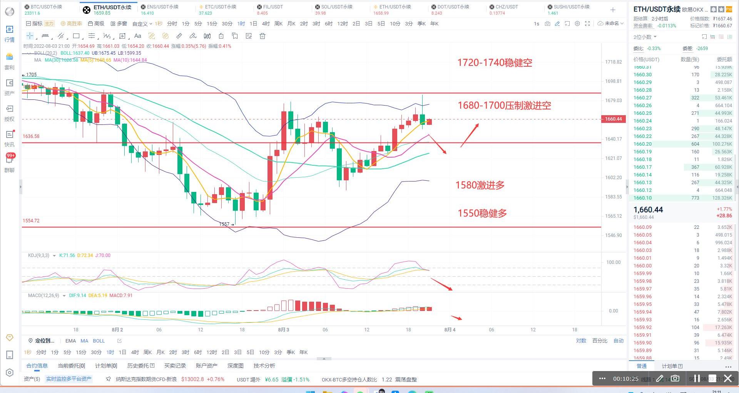This screenshot has width=739, height=393.
Task: Expand the 自定义 custom interval dropdown
Action: click(142, 24)
